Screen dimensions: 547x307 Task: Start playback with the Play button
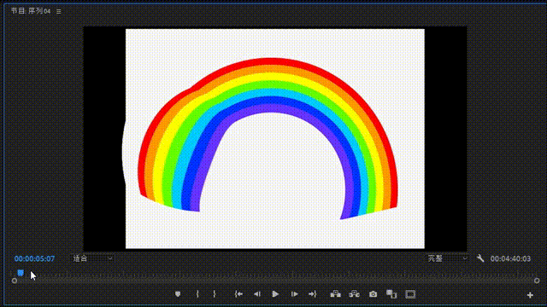click(x=275, y=294)
